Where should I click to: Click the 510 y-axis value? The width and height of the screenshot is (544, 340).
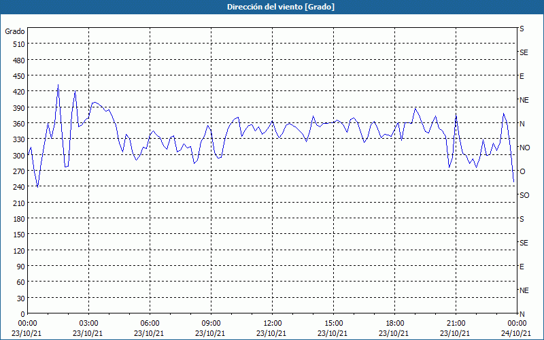pyautogui.click(x=19, y=44)
